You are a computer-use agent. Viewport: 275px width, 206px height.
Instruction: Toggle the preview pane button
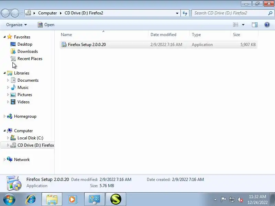[x=255, y=25]
